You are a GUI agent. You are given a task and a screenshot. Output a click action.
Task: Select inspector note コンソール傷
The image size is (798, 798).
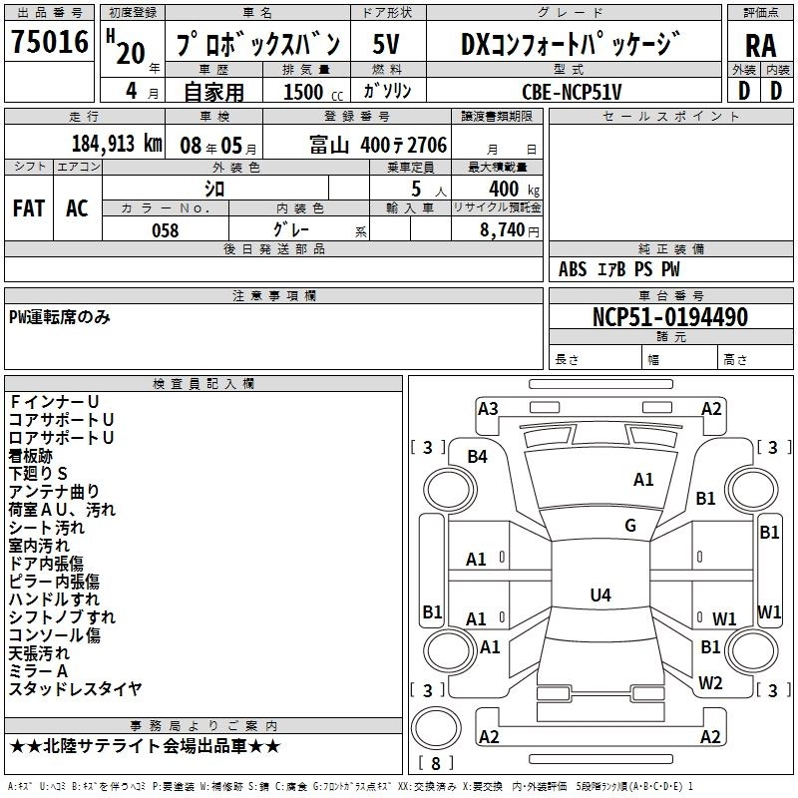[55, 635]
